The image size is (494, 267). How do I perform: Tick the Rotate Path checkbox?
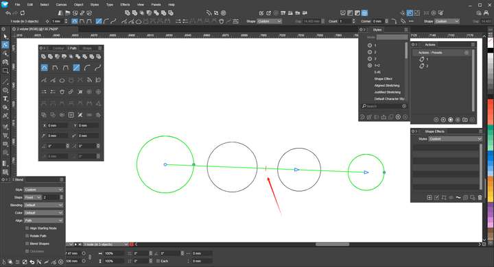point(27,236)
